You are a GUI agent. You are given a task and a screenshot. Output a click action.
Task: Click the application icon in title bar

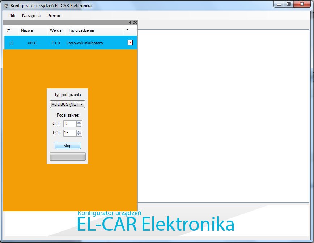[x=6, y=6]
